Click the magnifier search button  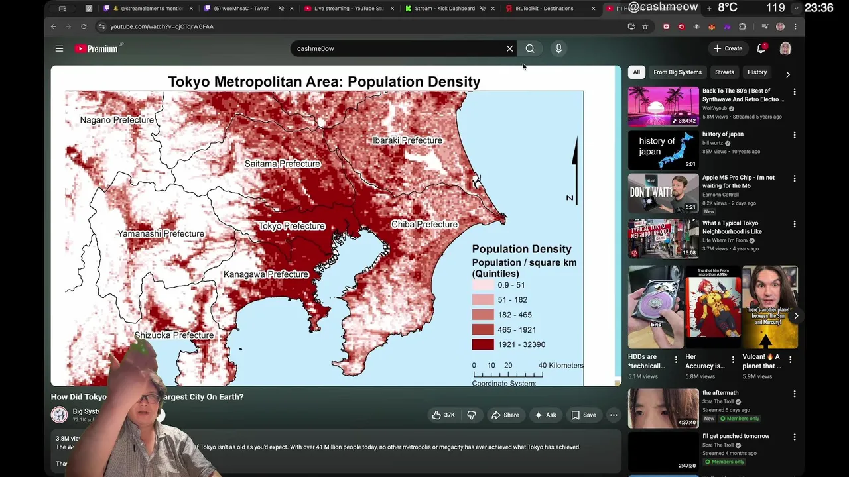click(530, 48)
